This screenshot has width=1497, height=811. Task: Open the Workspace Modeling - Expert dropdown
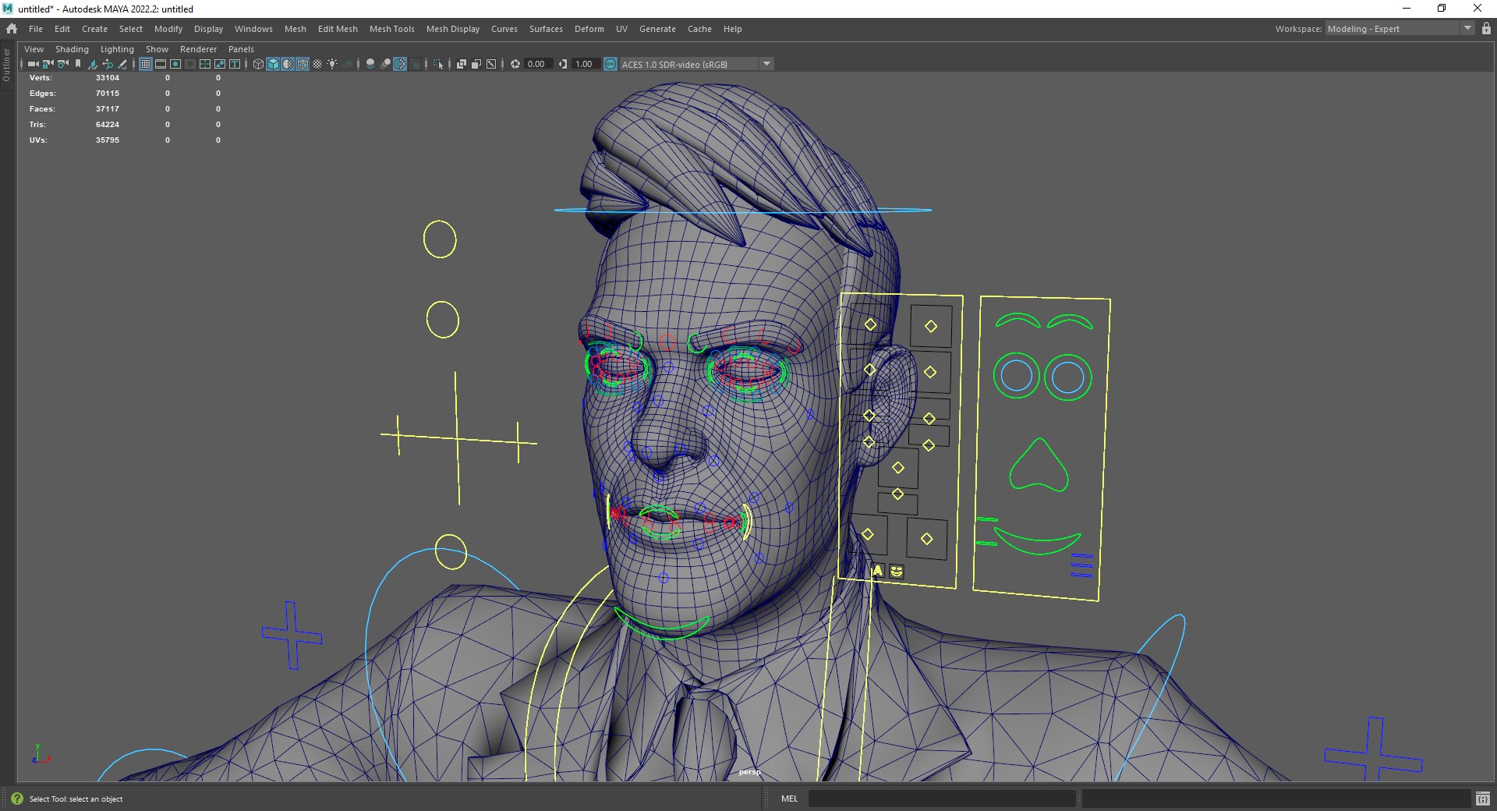tap(1400, 29)
